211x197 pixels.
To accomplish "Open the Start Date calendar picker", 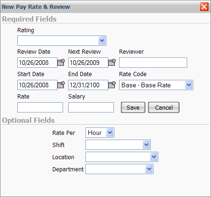I will coord(61,85).
